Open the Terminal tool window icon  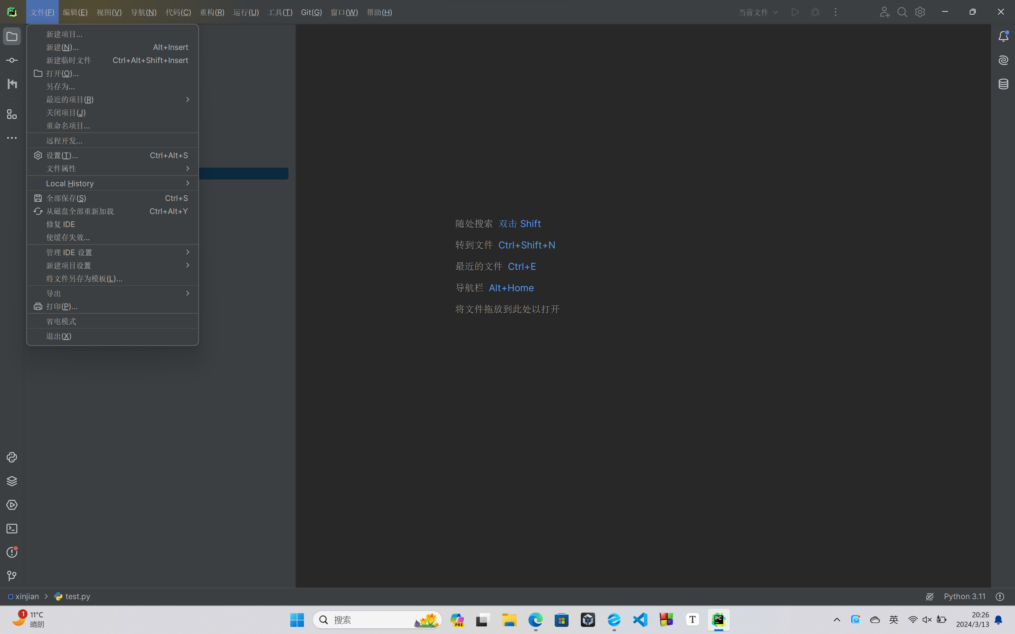pos(12,529)
